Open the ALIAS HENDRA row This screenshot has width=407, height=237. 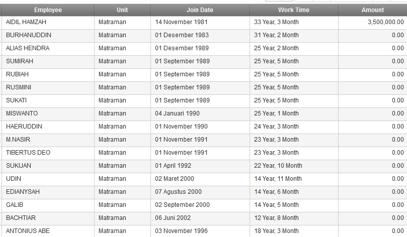pyautogui.click(x=204, y=48)
